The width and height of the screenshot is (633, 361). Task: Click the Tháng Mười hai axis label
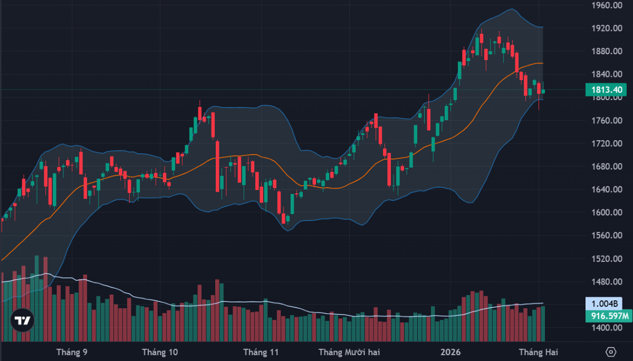pyautogui.click(x=349, y=352)
